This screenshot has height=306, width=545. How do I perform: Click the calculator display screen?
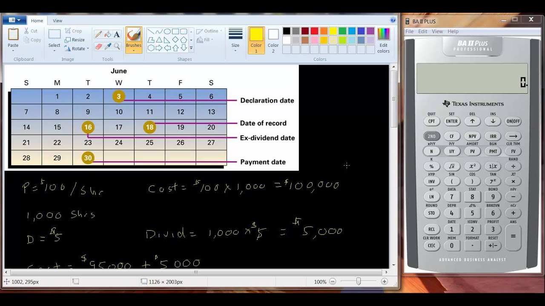coord(472,79)
